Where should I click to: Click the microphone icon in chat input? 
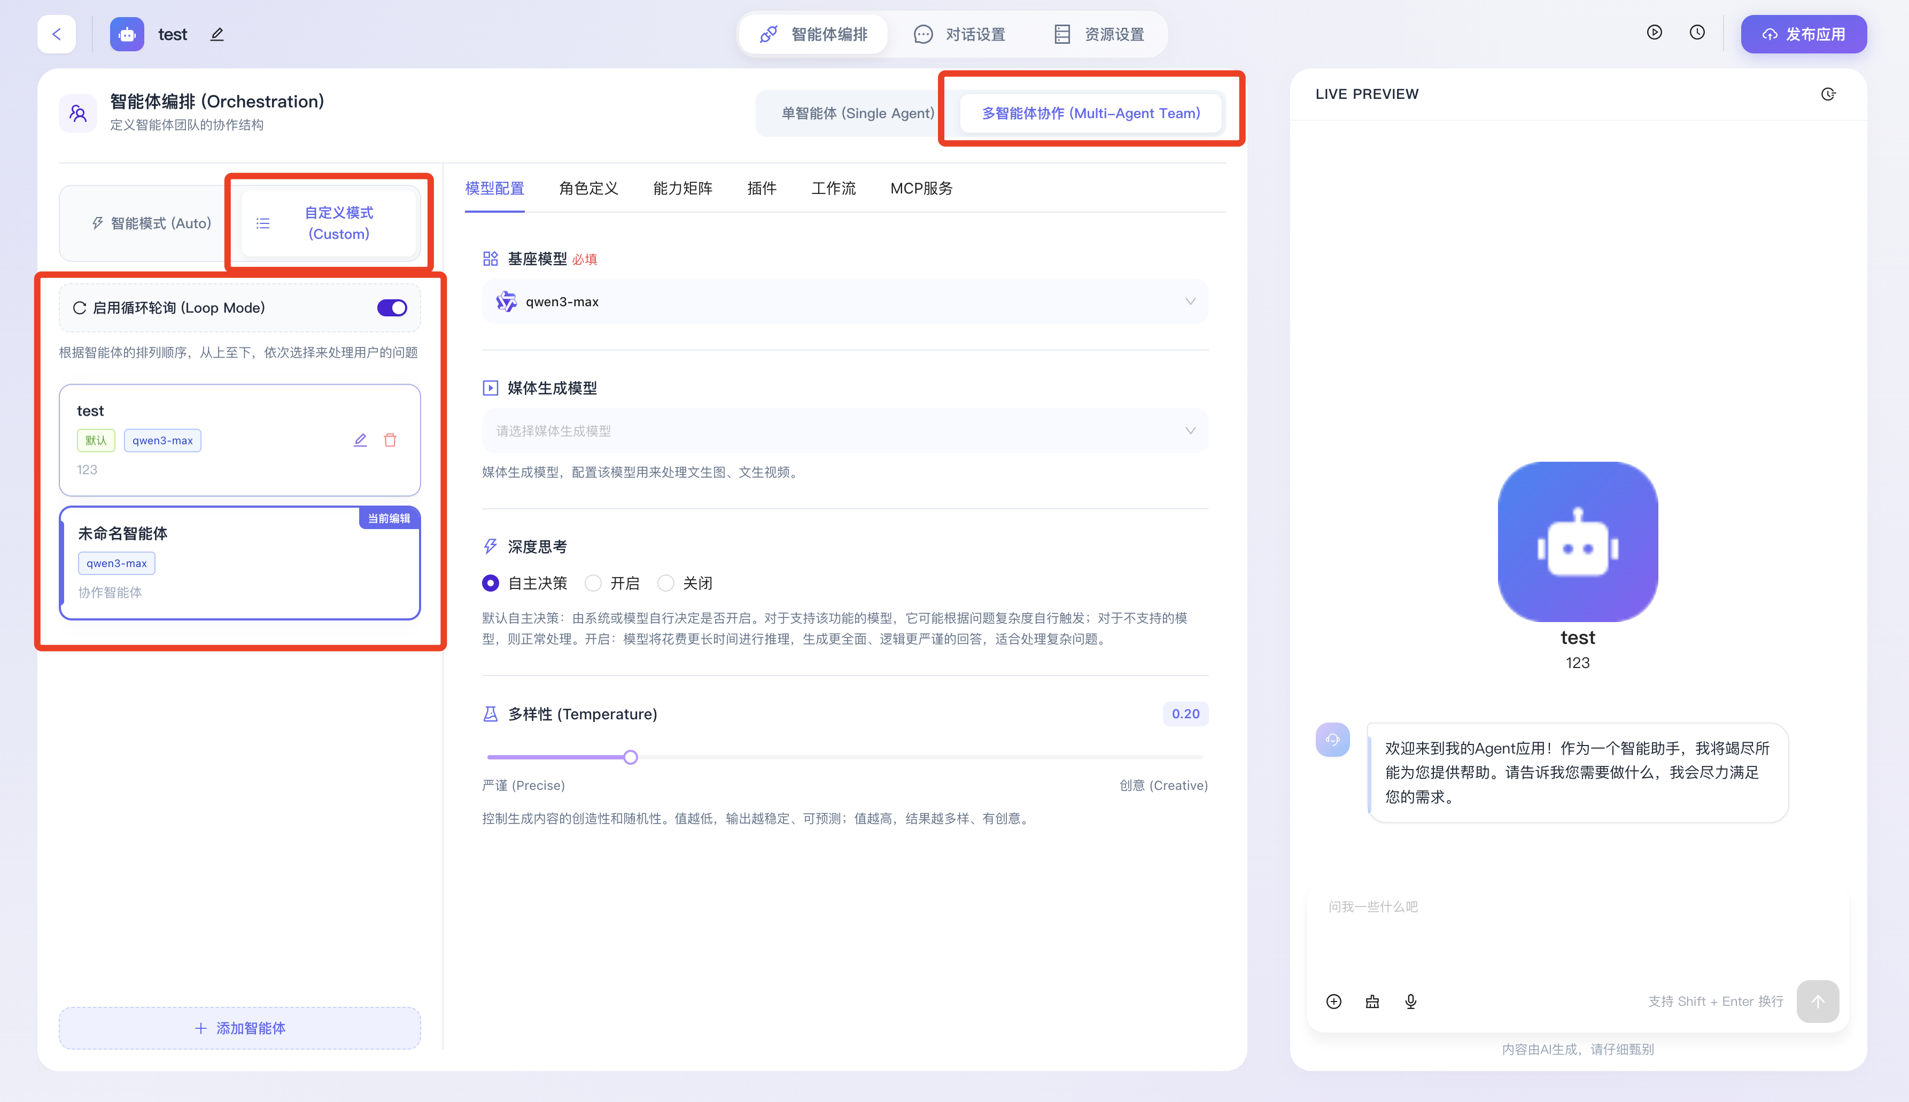(x=1410, y=1002)
